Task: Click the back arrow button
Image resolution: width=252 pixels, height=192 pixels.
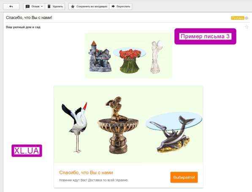Action: [x=11, y=7]
